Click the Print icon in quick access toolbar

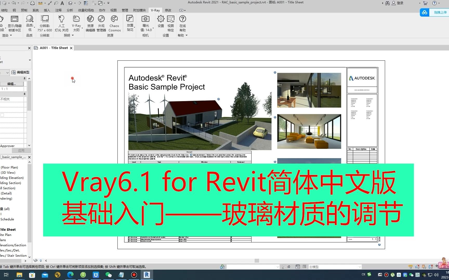(x=32, y=3)
